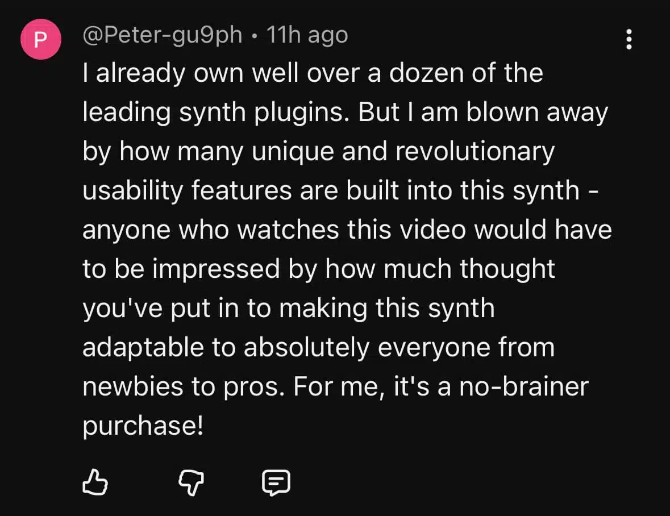Select the speech bubble icon below the comment
Screen dimensions: 670x516
click(x=277, y=482)
